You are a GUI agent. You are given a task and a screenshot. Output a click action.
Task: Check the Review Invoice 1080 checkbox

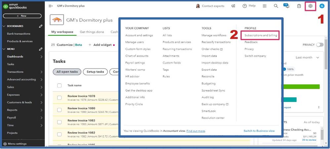59,110
